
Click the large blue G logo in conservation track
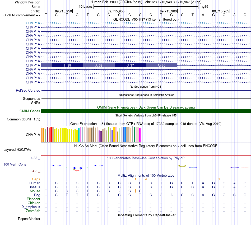(78, 168)
